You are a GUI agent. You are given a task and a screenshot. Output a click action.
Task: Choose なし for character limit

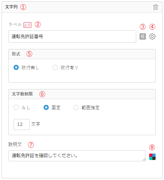[x=16, y=107]
